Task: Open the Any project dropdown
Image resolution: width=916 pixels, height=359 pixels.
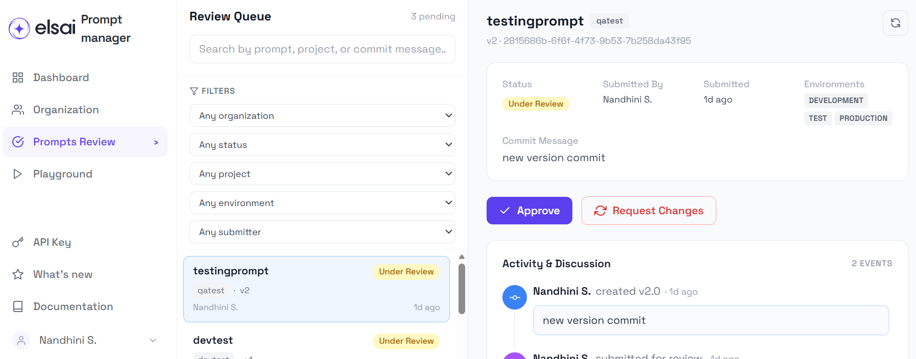Action: pos(322,174)
